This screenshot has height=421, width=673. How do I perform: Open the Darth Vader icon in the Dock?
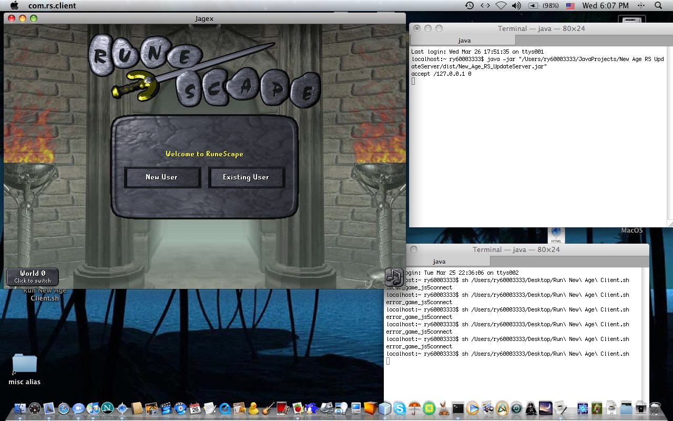(531, 408)
